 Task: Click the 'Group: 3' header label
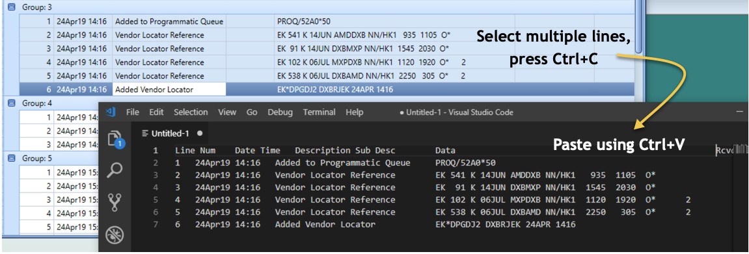37,8
